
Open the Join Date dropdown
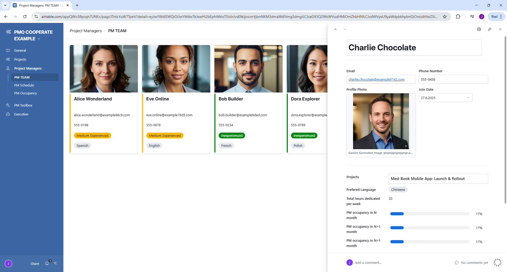pyautogui.click(x=468, y=98)
